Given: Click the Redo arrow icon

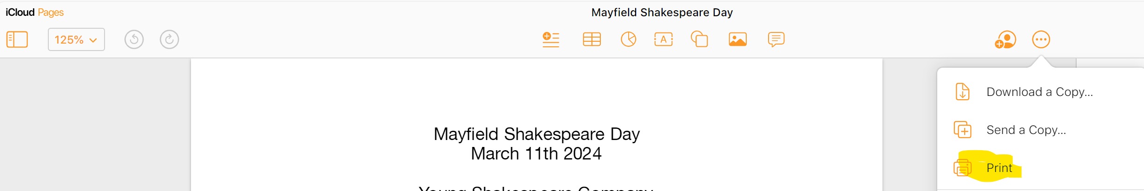Looking at the screenshot, I should [x=169, y=39].
